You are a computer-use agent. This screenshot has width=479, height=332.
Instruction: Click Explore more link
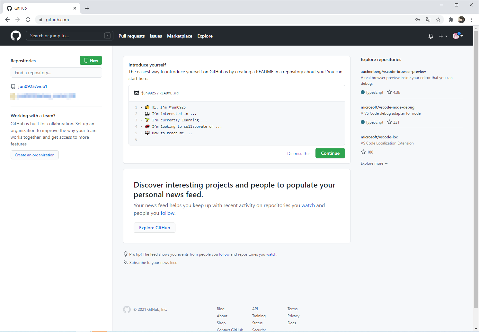pos(374,163)
